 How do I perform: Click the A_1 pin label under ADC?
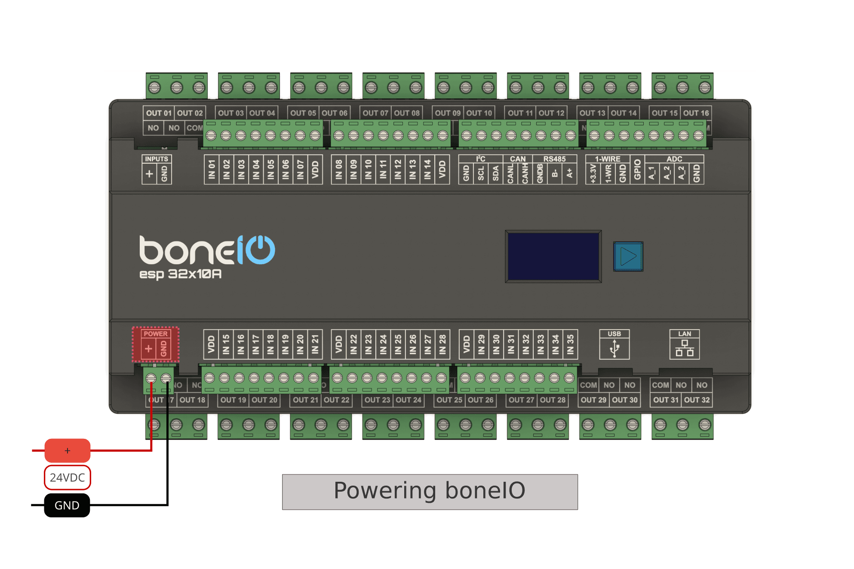pyautogui.click(x=652, y=173)
